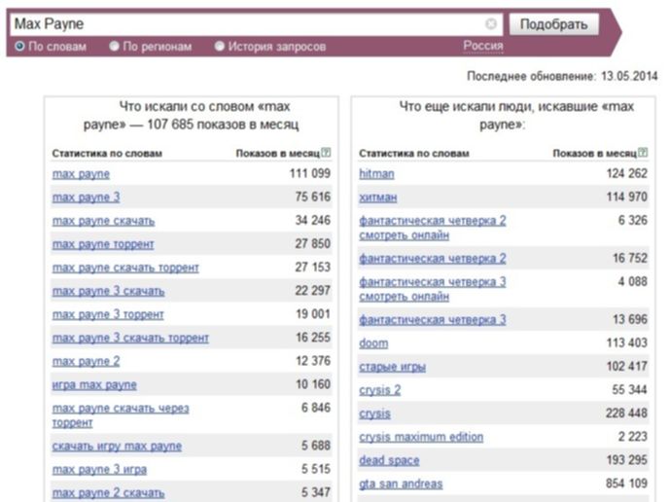
Task: Open the 'gta san andreas' link
Action: pos(401,484)
